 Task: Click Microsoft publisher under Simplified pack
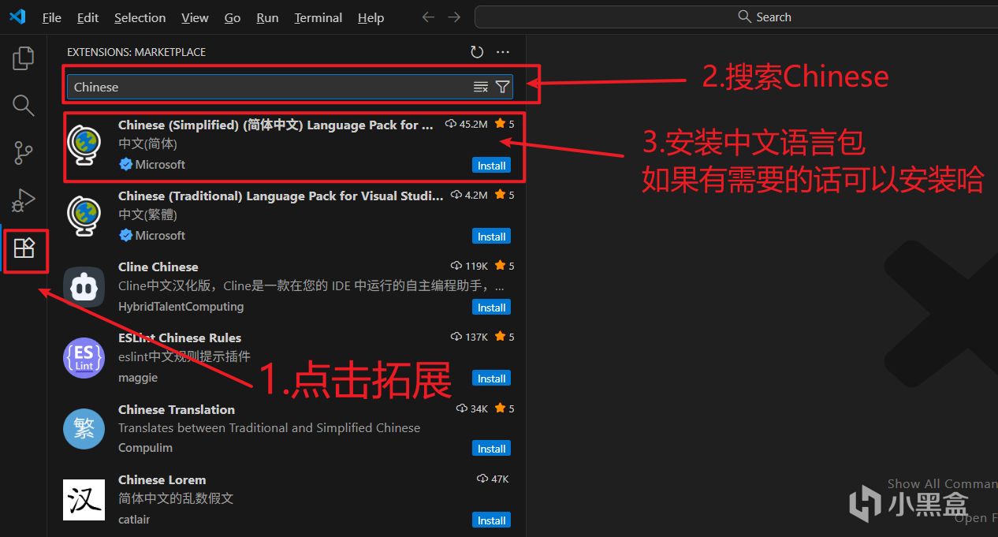[x=160, y=164]
